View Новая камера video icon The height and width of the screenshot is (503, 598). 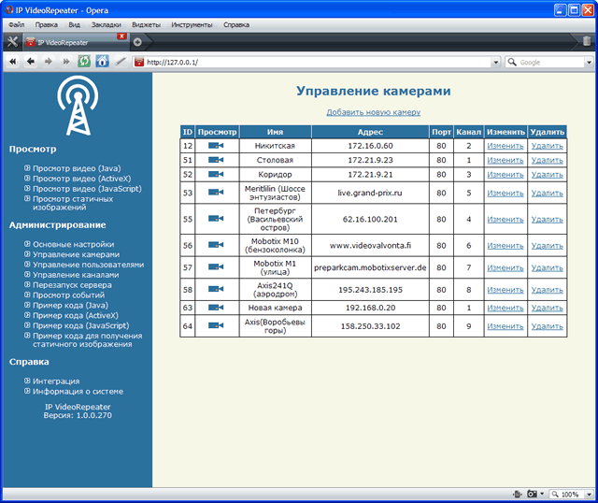(x=216, y=308)
